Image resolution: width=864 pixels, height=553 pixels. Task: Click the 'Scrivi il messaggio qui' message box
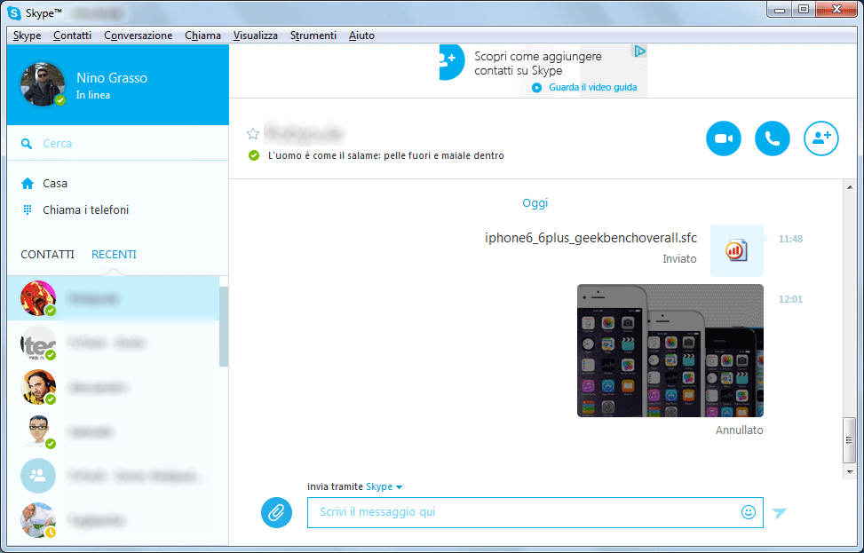[x=535, y=512]
